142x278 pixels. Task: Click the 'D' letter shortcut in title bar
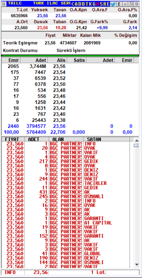(80, 4)
